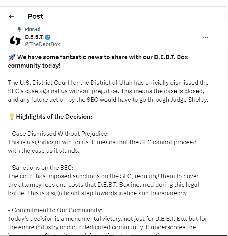This screenshot has width=228, height=236.
Task: Click the pin icon above the post
Action: 19,29
